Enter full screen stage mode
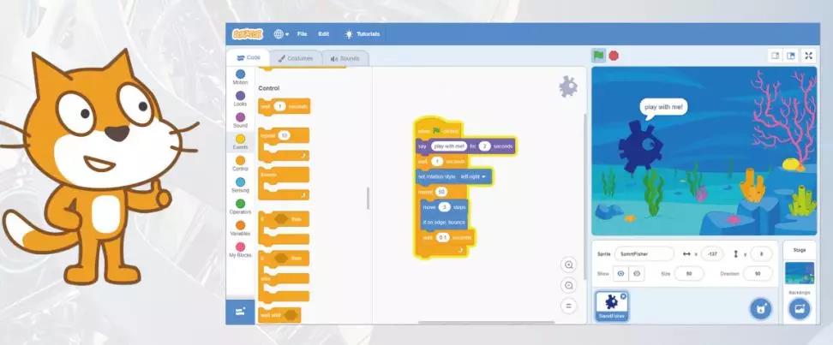This screenshot has height=345, width=833. point(808,56)
